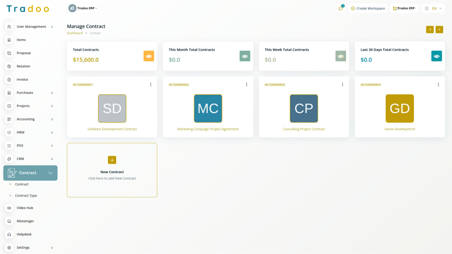Switch to list view icon

[x=430, y=29]
